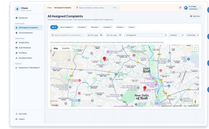Click Keyboard shortcuts link on map

point(166,106)
